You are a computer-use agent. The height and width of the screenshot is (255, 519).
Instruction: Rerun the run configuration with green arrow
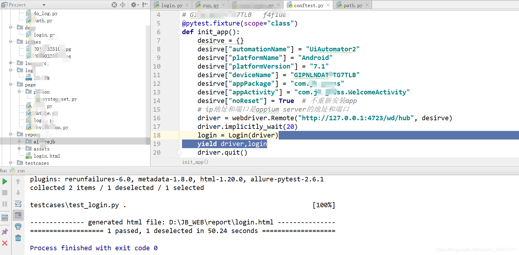point(5,181)
